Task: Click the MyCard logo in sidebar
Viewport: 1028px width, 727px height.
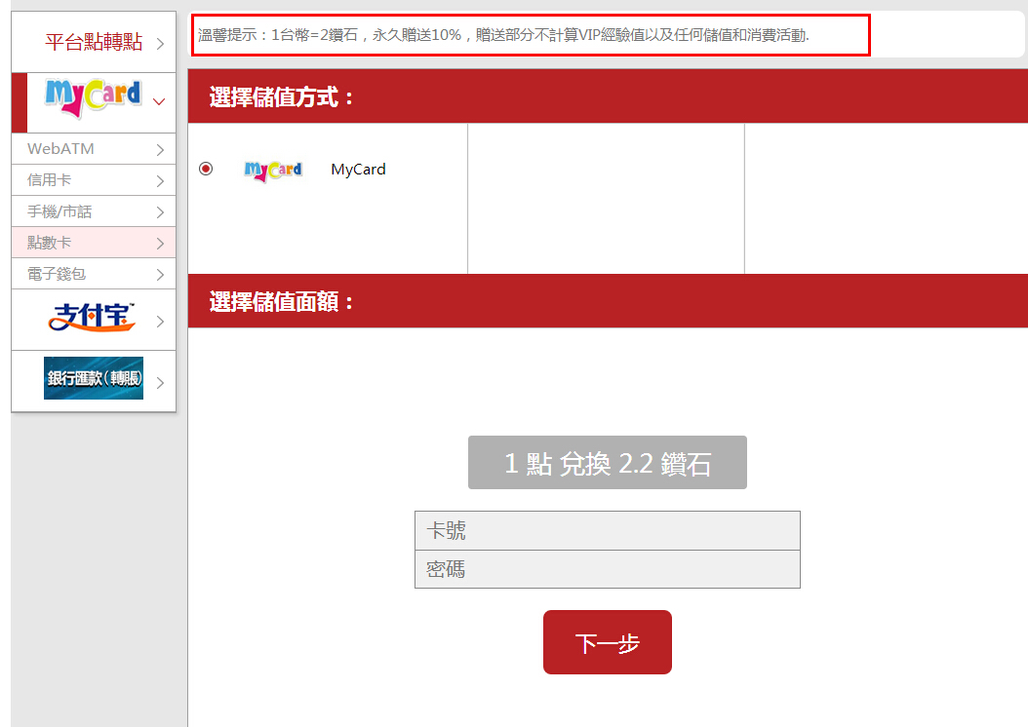Action: click(x=93, y=98)
